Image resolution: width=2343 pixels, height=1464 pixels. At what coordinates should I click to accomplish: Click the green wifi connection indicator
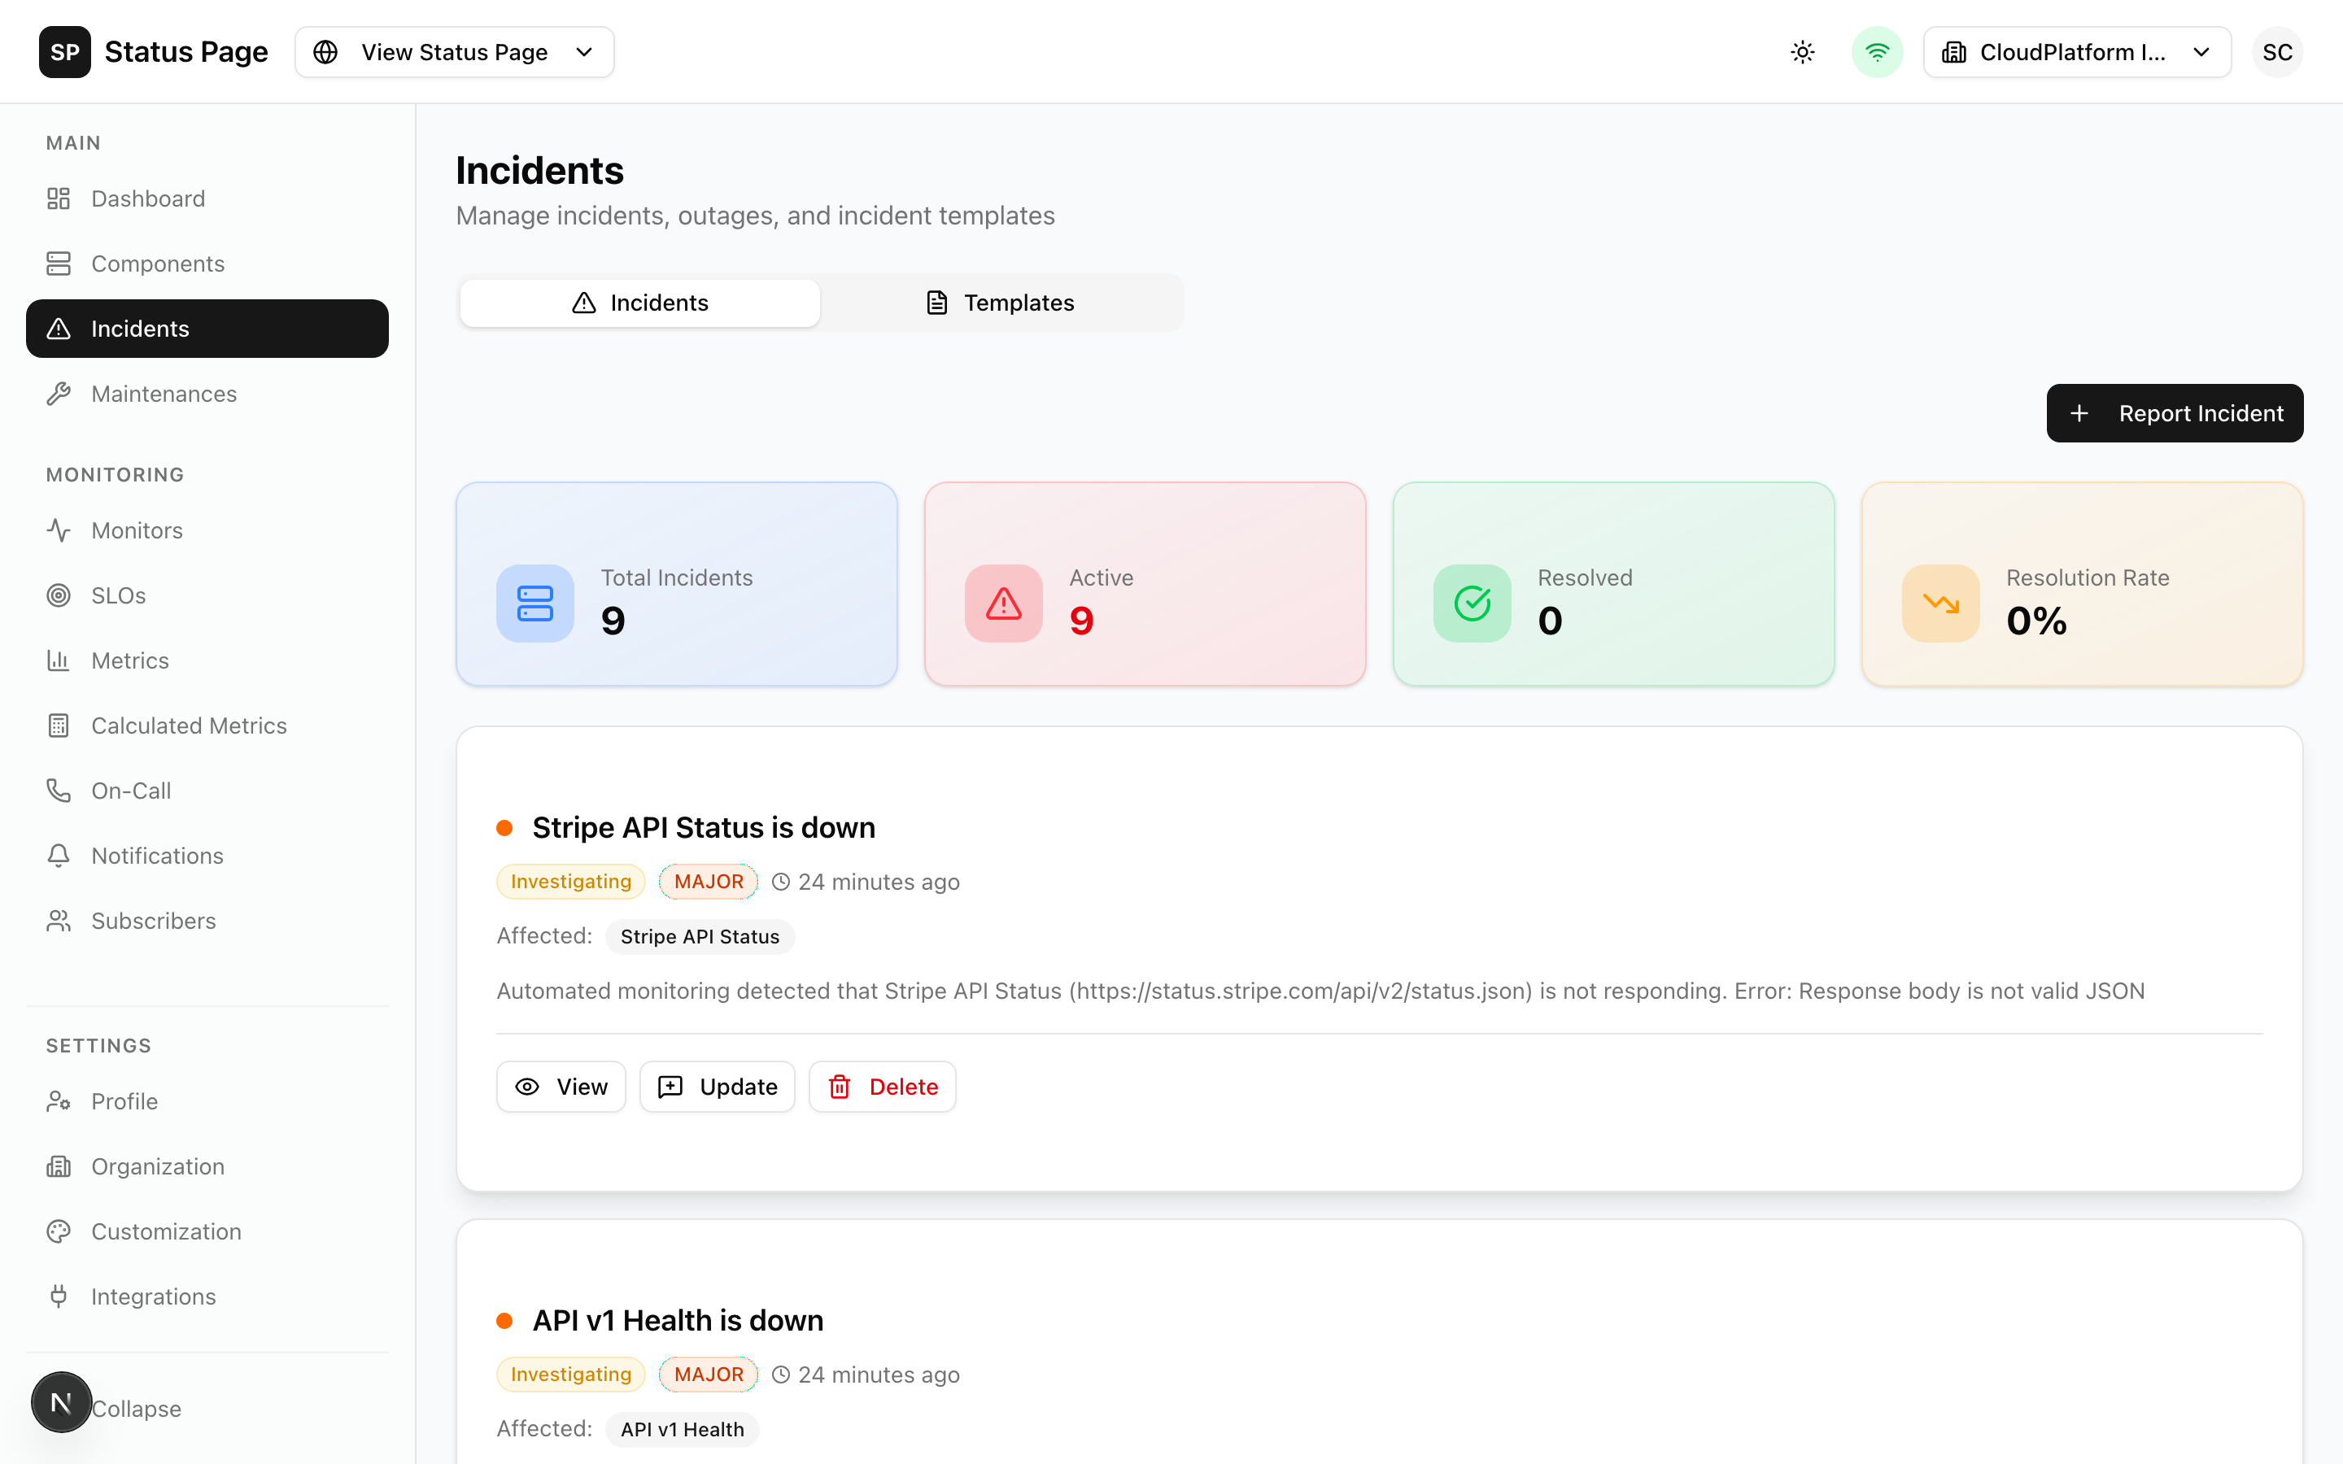click(x=1876, y=51)
